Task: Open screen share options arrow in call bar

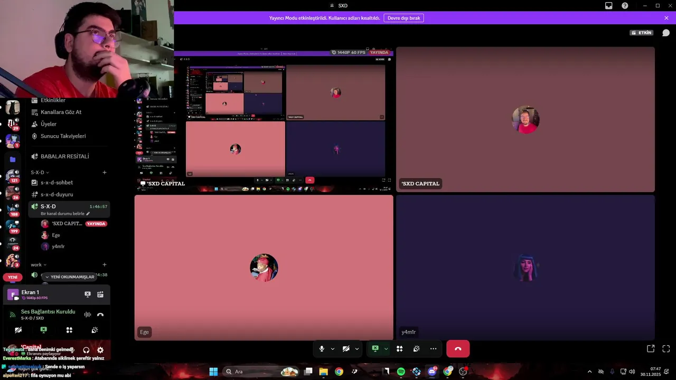Action: pyautogui.click(x=386, y=349)
